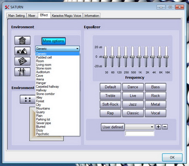Remove user-defined preset with minus button
The image size is (189, 166).
pyautogui.click(x=165, y=127)
